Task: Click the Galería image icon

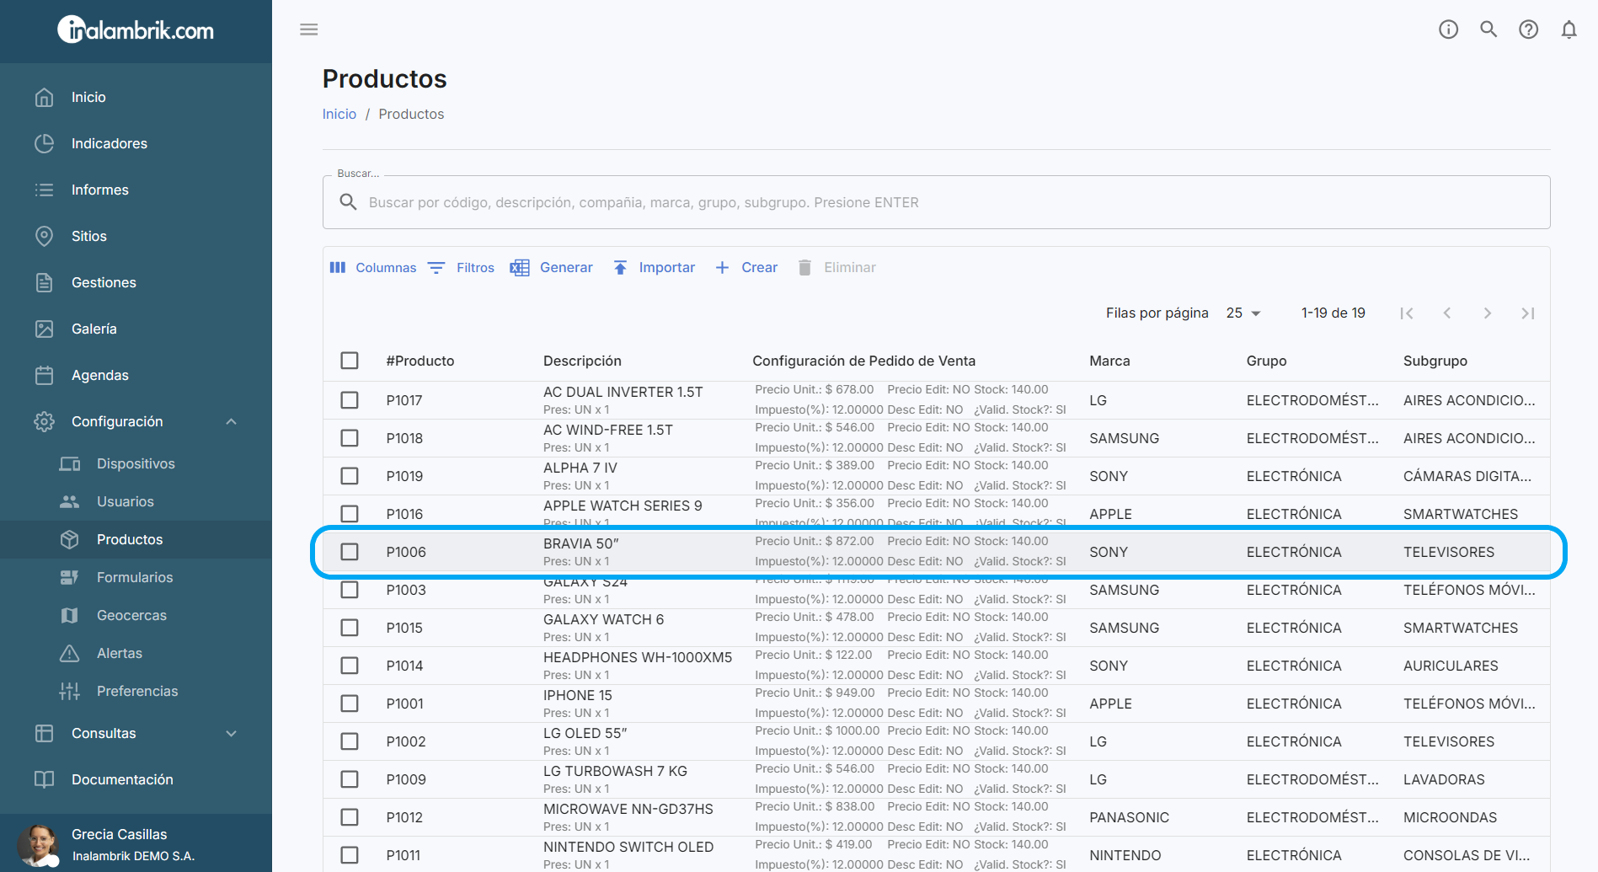Action: (45, 329)
